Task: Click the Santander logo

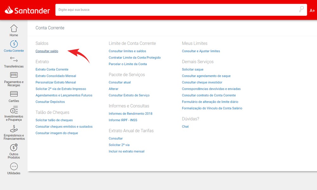Action: 27,10
